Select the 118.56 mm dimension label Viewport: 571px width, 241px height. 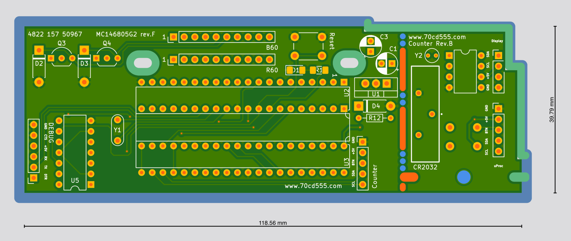(x=273, y=223)
